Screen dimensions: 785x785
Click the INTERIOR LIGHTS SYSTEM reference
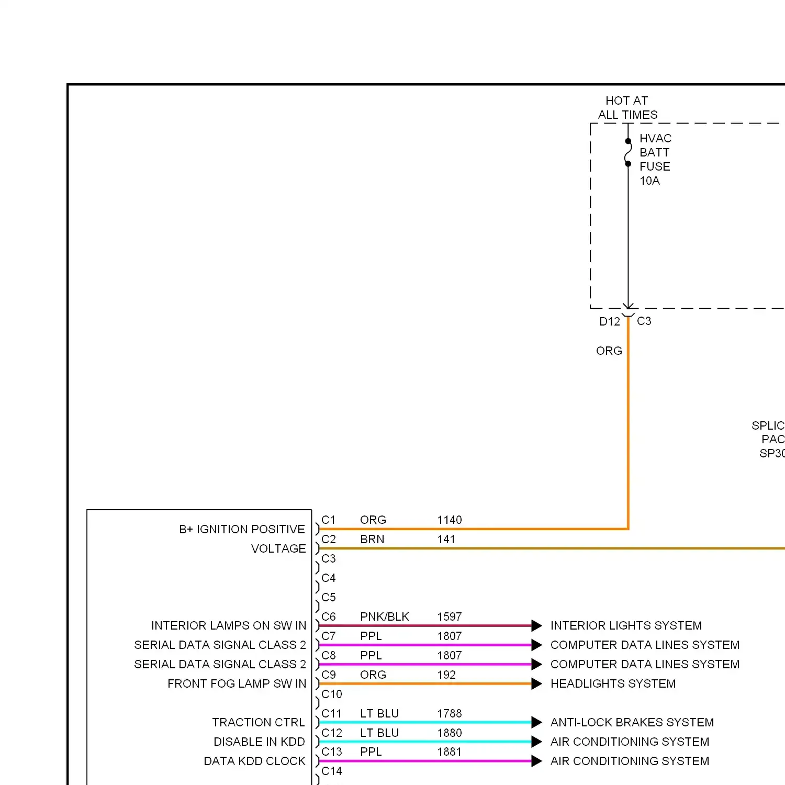click(626, 625)
